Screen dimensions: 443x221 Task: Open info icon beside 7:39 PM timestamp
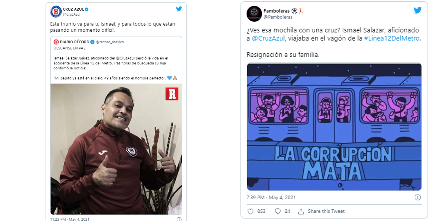pos(417,197)
